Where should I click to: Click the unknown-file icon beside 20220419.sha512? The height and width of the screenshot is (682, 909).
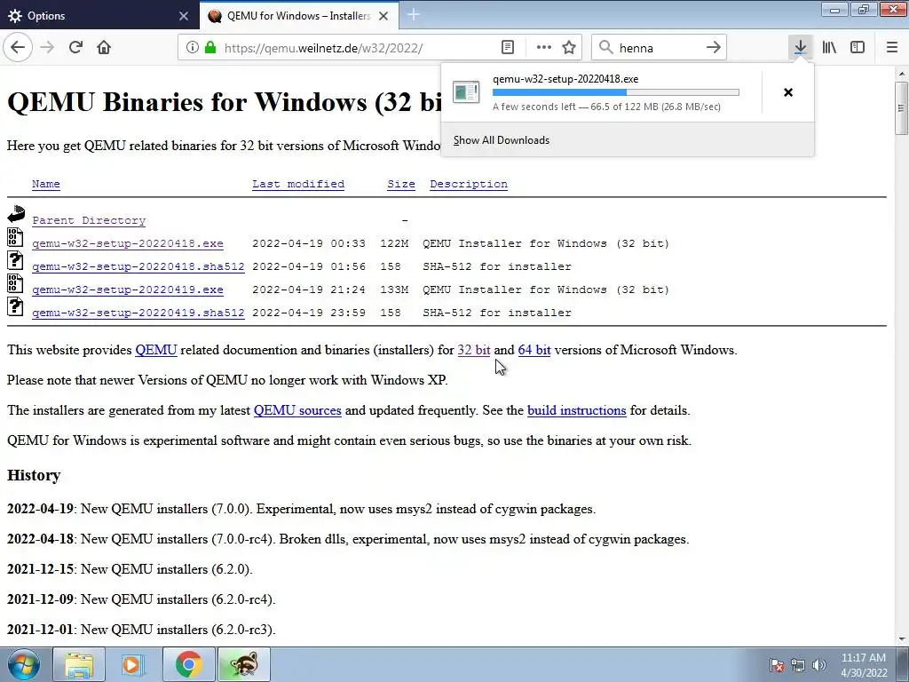15,306
